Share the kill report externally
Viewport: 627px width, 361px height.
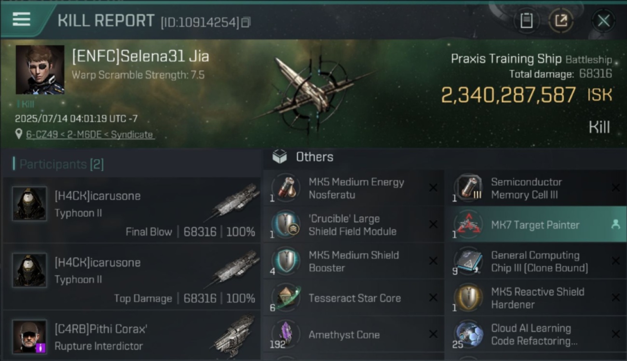pos(561,21)
